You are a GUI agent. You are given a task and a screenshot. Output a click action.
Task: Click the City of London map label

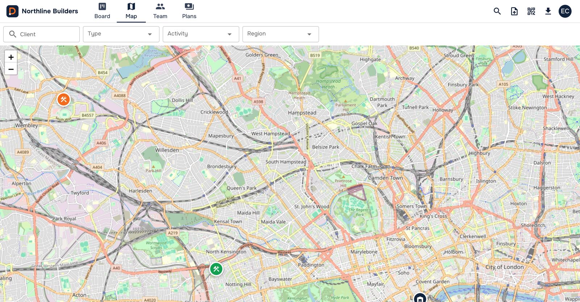click(505, 267)
